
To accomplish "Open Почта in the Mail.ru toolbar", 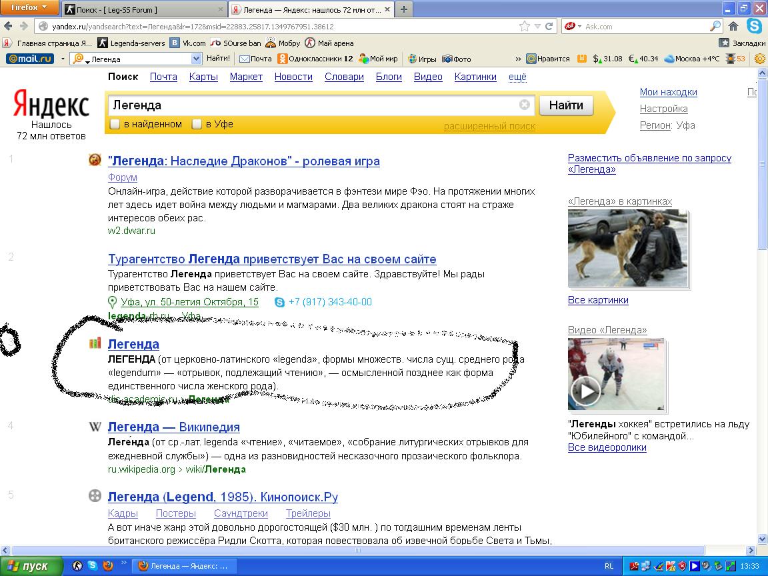I will (255, 59).
